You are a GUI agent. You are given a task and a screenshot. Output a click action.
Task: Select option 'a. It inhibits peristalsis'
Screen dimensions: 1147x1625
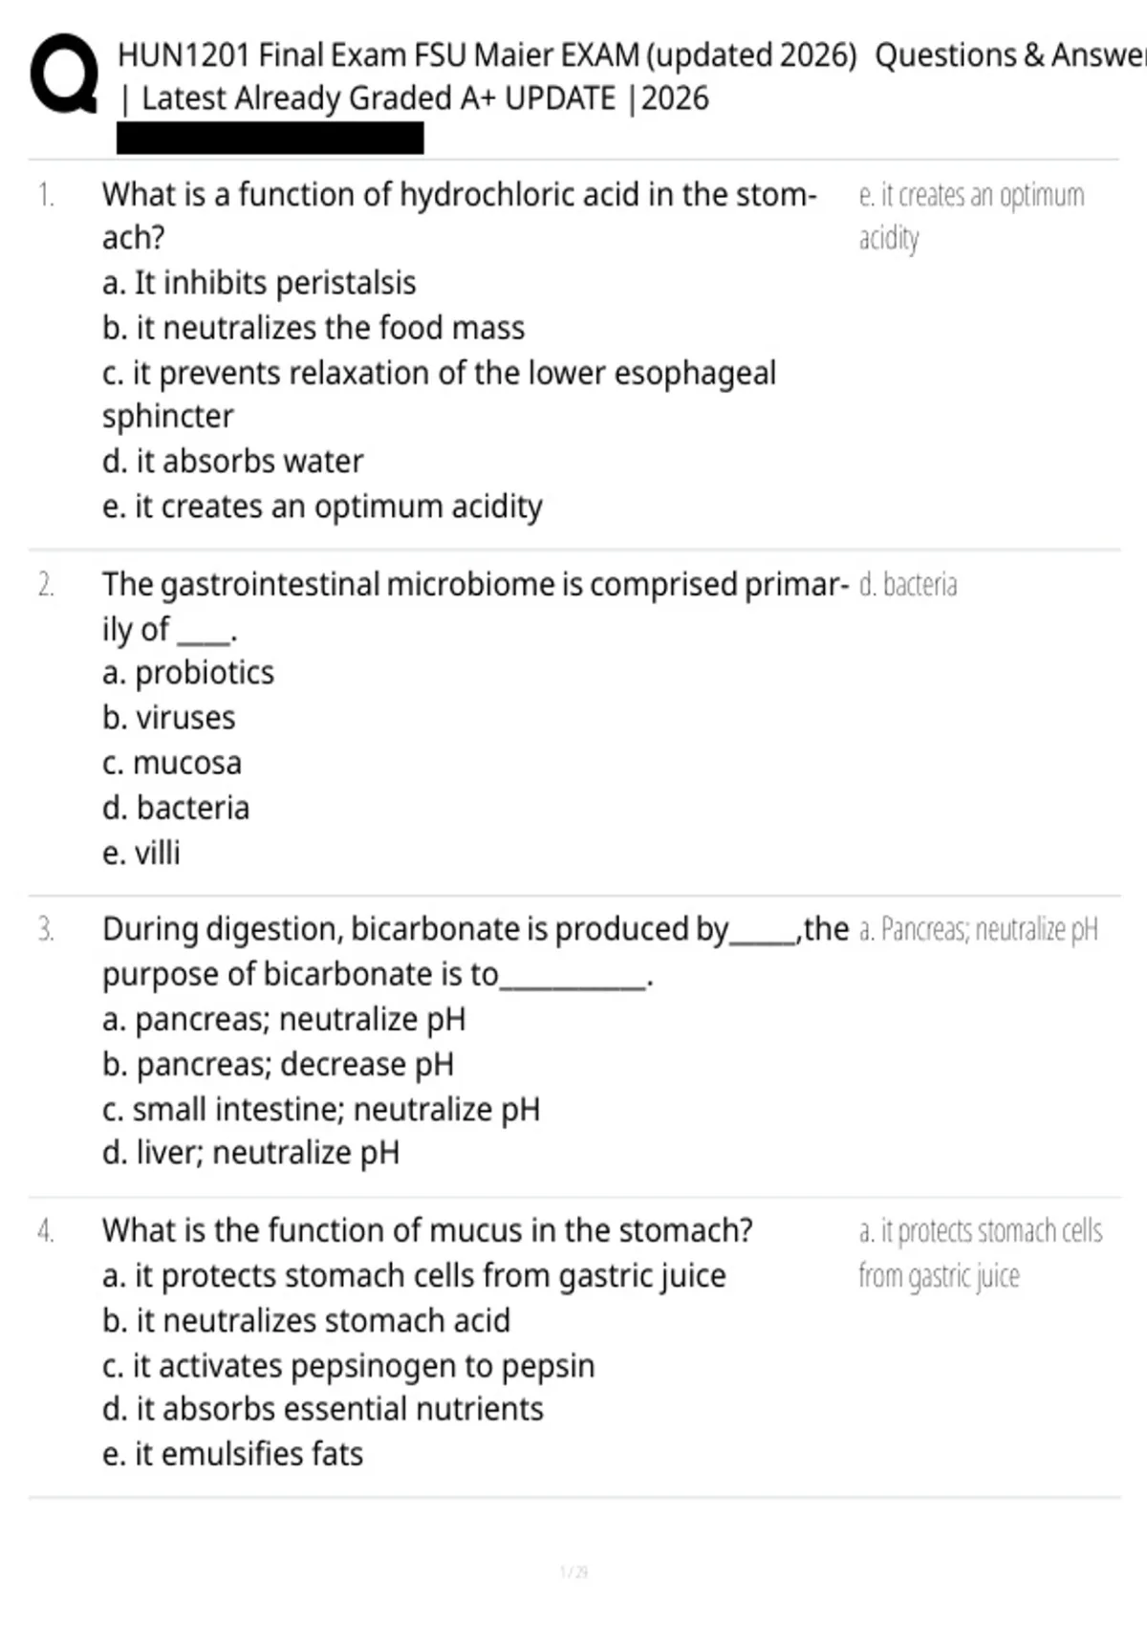pos(259,283)
